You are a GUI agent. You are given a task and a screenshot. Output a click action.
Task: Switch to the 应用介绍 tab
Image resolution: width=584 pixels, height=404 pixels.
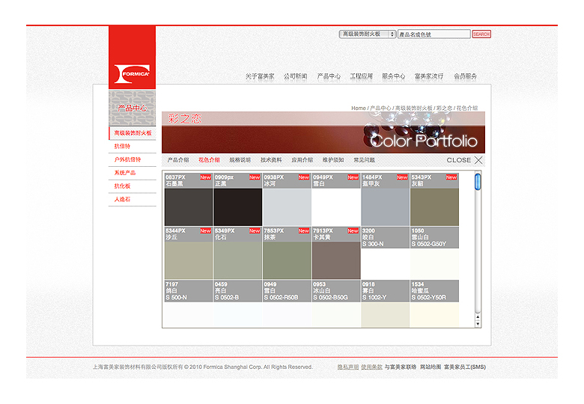[x=302, y=160]
